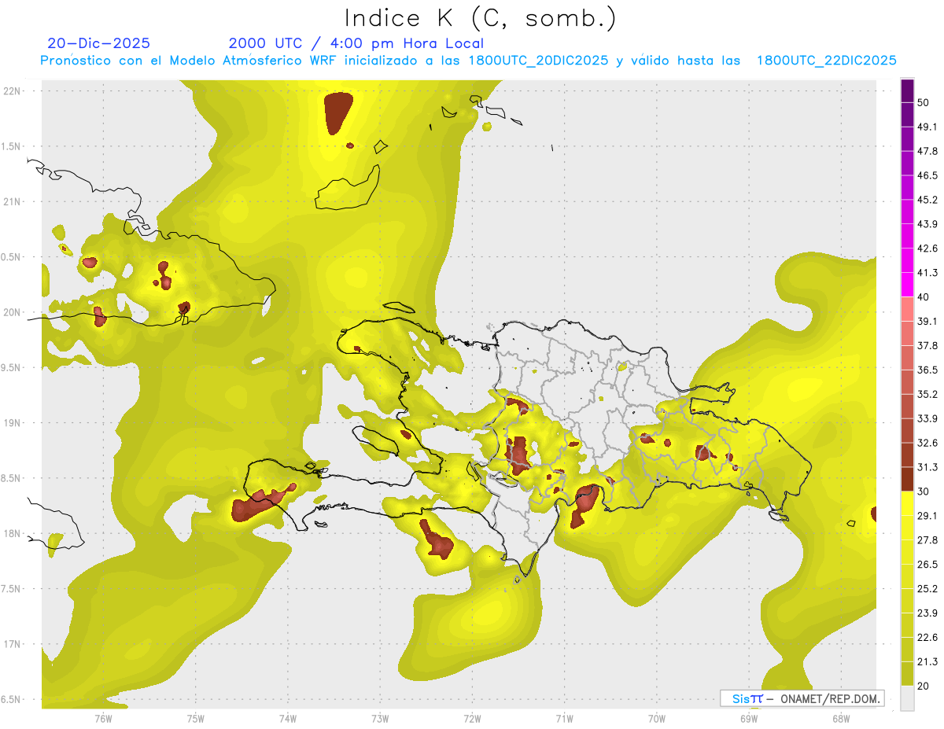Click the "50" value on the color scale
This screenshot has height=729, width=944.
(x=924, y=102)
